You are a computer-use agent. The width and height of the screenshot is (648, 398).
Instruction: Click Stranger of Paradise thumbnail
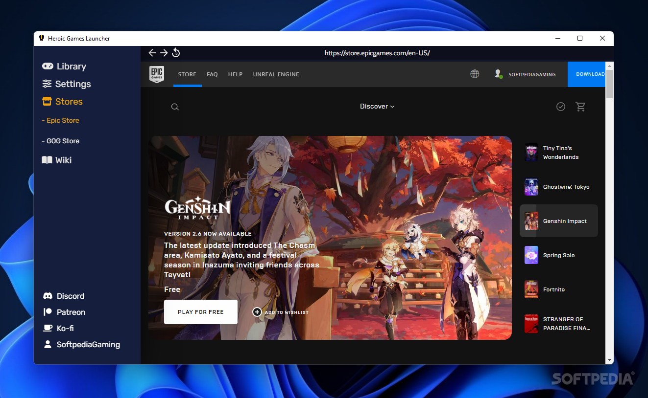tap(531, 324)
